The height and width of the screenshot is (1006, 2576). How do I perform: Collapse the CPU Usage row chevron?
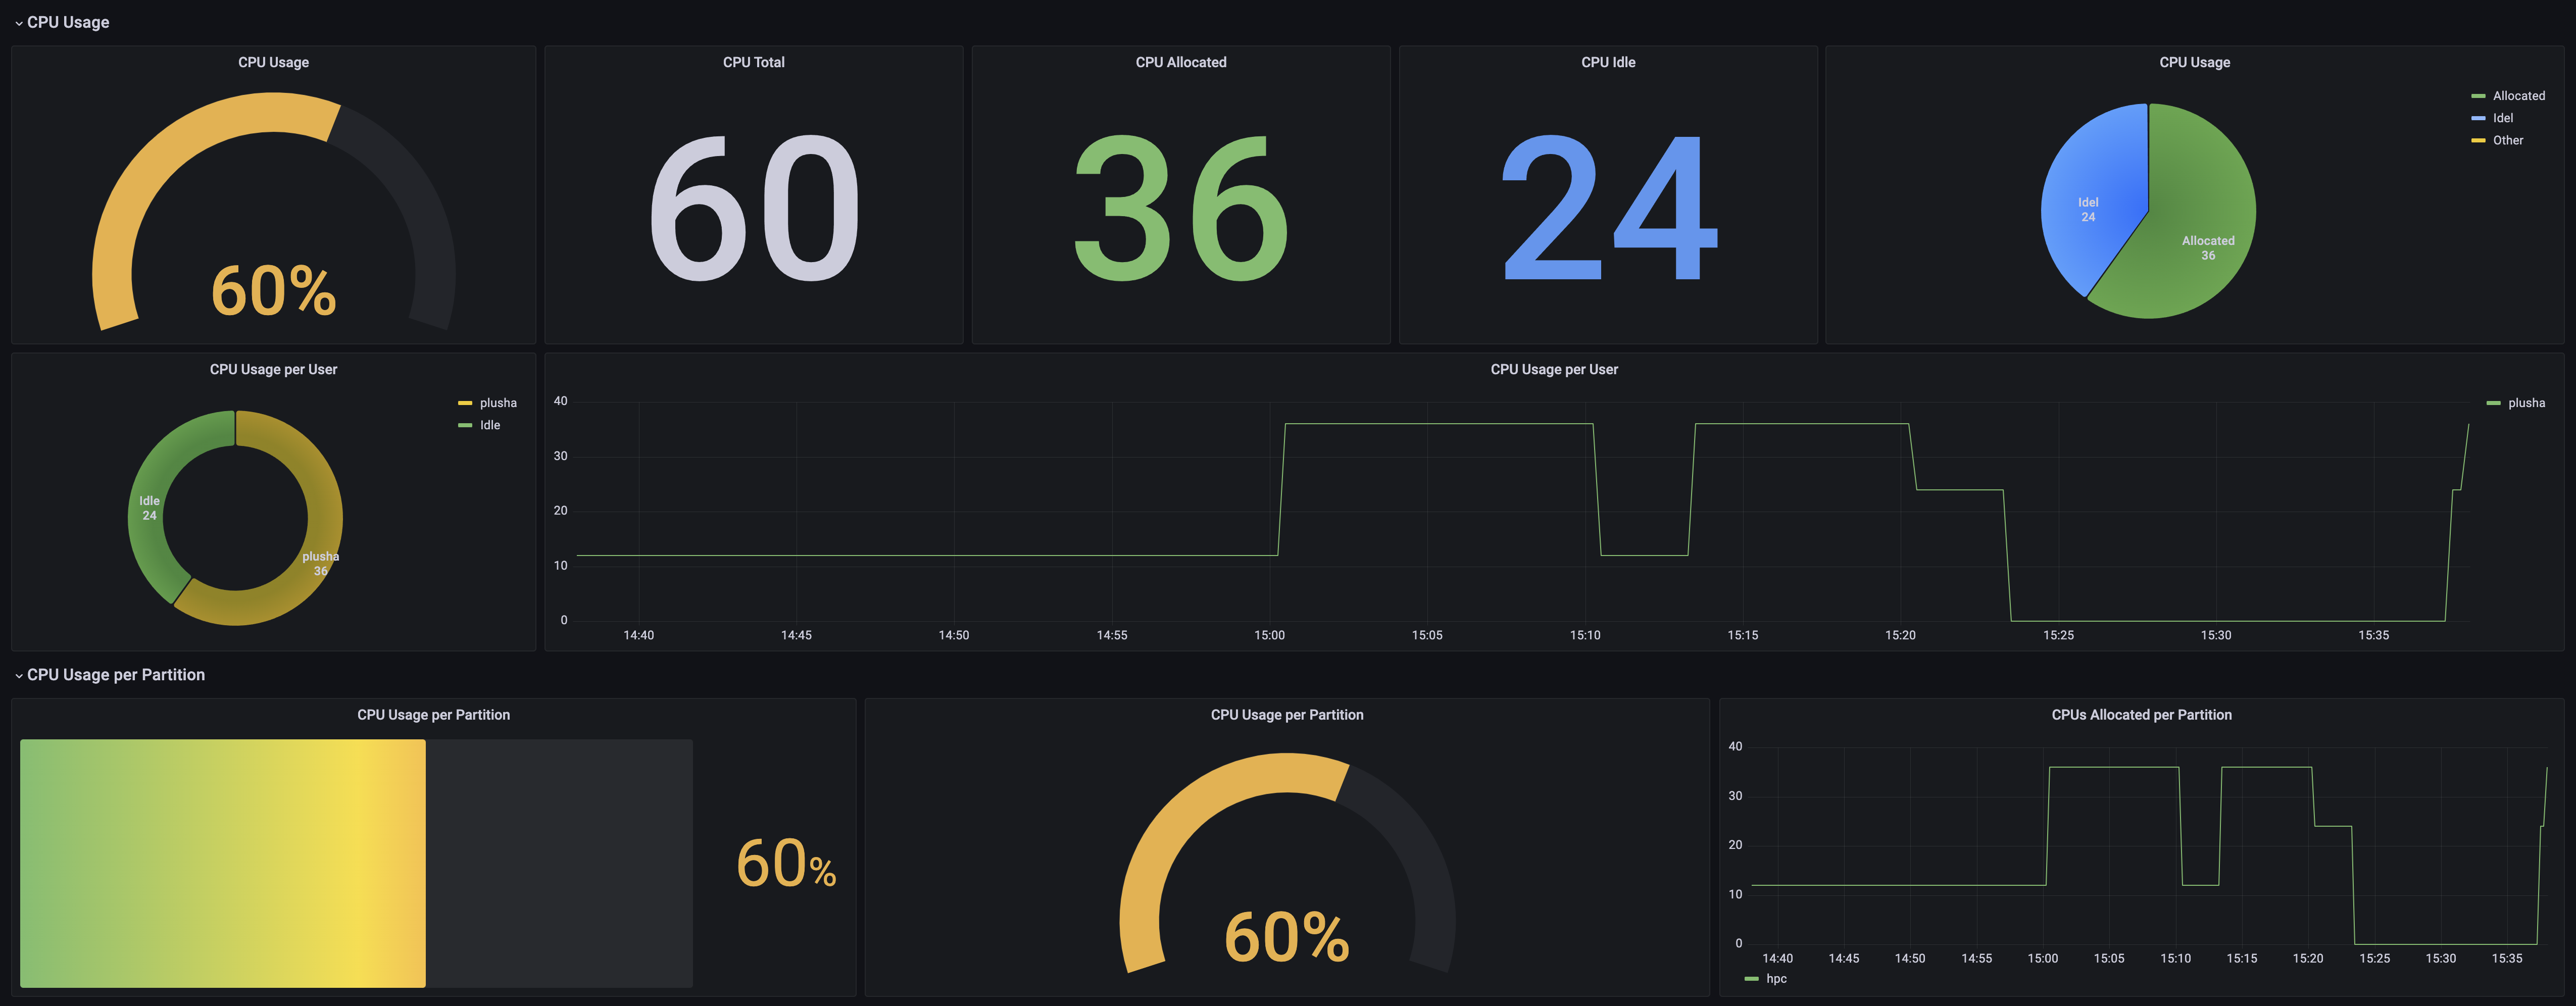click(x=18, y=23)
